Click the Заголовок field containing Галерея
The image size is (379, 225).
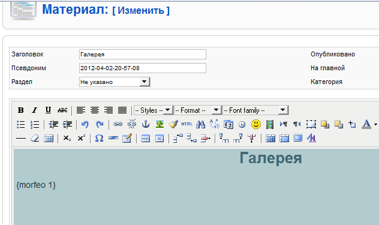pyautogui.click(x=143, y=55)
